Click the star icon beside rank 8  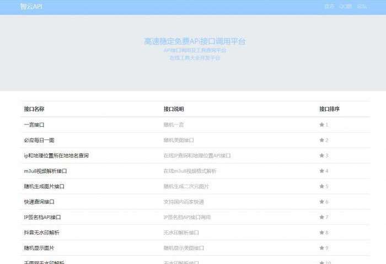322,233
